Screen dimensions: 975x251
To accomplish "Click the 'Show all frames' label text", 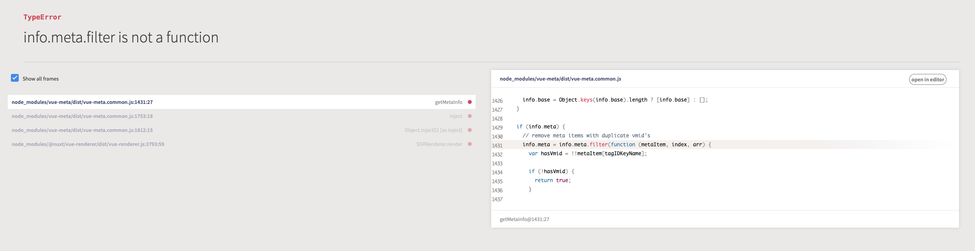I will 41,79.
